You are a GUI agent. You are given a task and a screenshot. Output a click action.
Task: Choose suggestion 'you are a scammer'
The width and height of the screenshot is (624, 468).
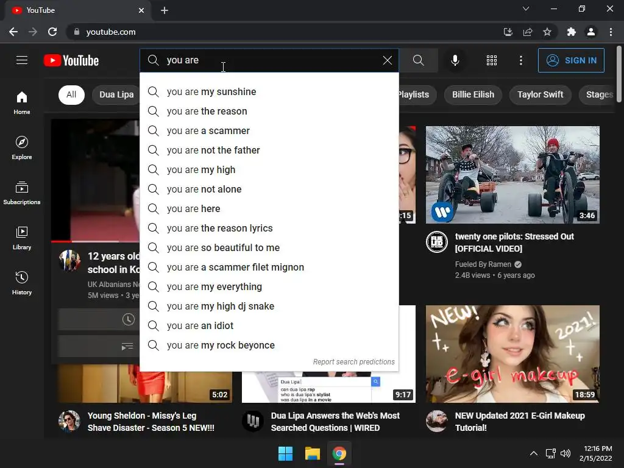(x=269, y=130)
